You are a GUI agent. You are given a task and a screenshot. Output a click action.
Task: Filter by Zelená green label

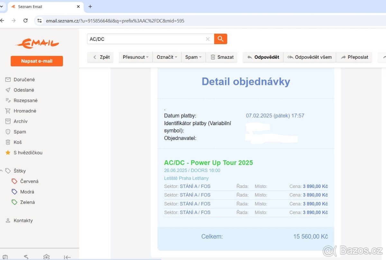[23, 202]
